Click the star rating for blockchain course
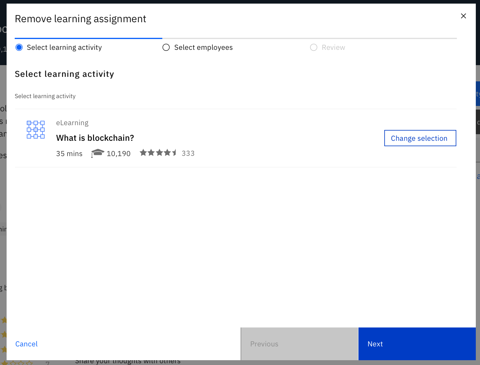The image size is (480, 365). tap(158, 153)
